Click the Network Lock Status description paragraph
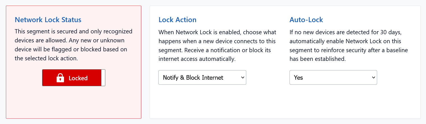The image size is (426, 124). click(x=73, y=45)
